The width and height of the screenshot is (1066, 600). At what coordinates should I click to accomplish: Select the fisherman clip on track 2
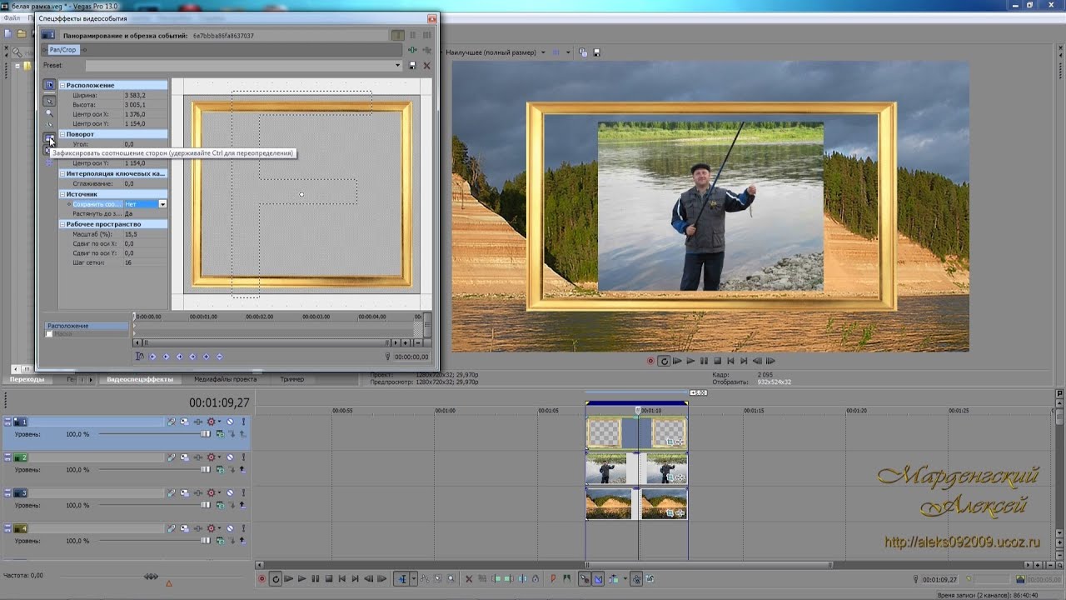(x=636, y=468)
